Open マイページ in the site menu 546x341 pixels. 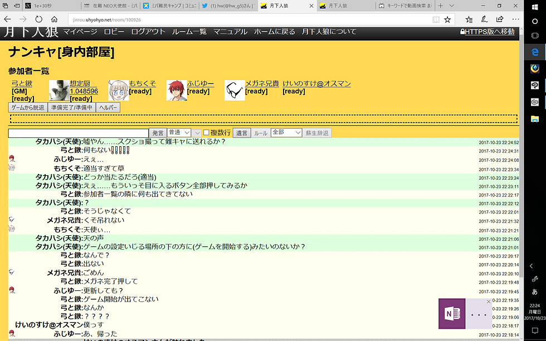(x=80, y=32)
